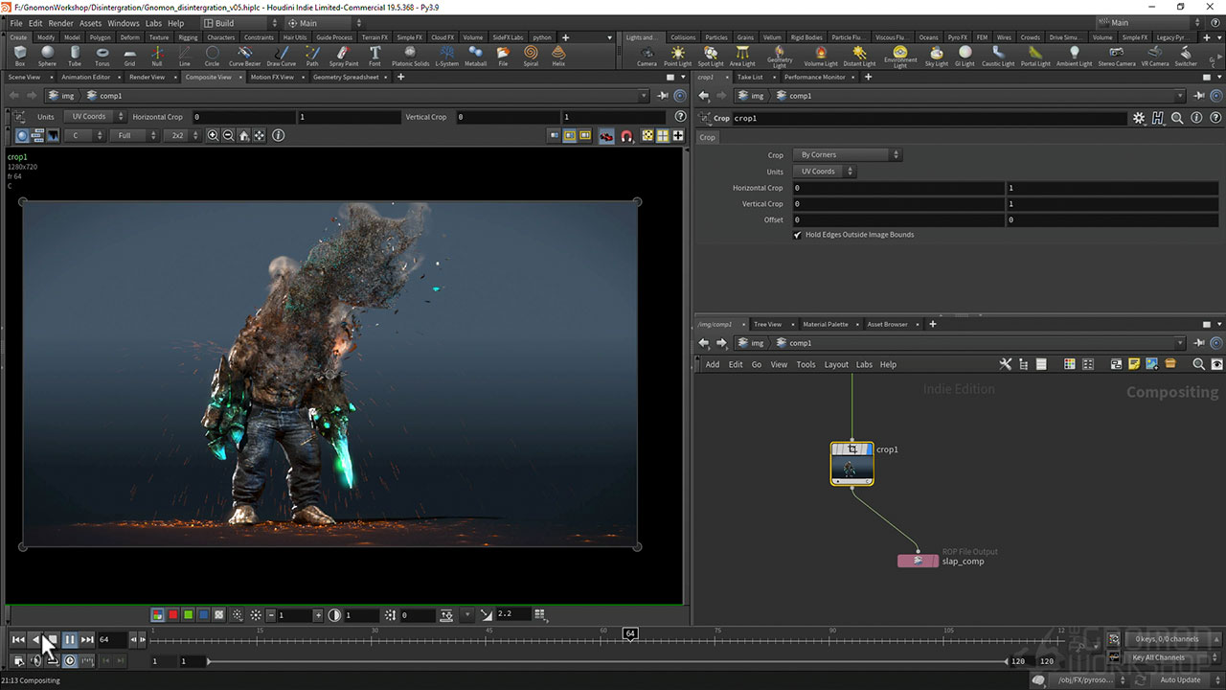Click the frame 64 marker on timeline
Screen dimensions: 1226x690
point(630,634)
